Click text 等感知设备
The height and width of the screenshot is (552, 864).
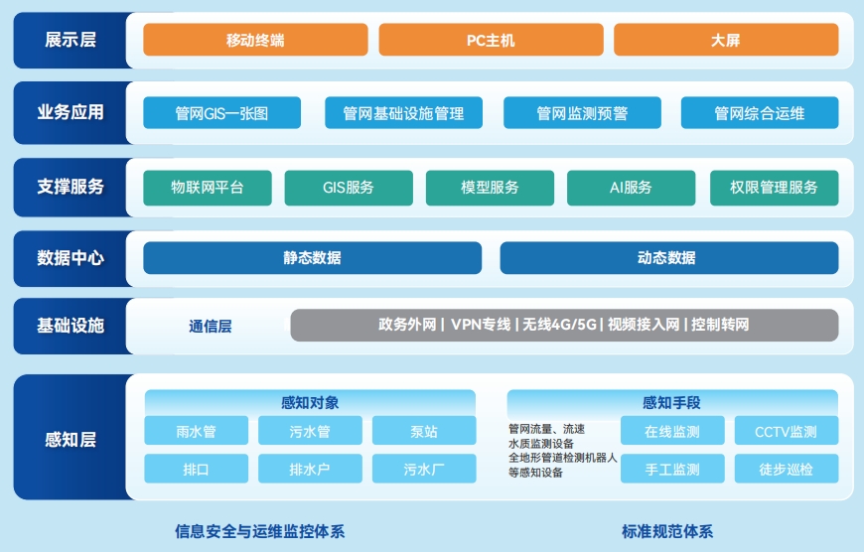pos(535,473)
